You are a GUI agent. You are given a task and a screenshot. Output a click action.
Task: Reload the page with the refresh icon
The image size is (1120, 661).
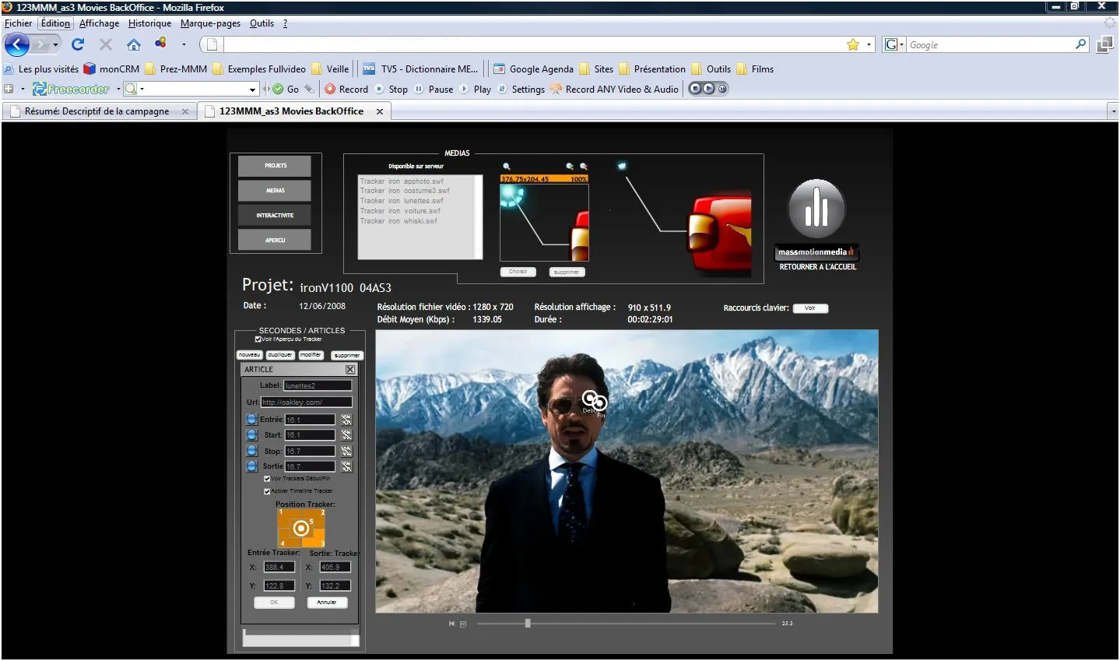pos(78,44)
